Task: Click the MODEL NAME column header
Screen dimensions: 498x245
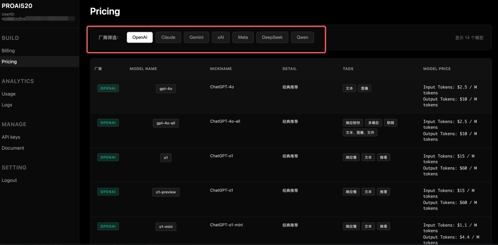Action: [143, 69]
